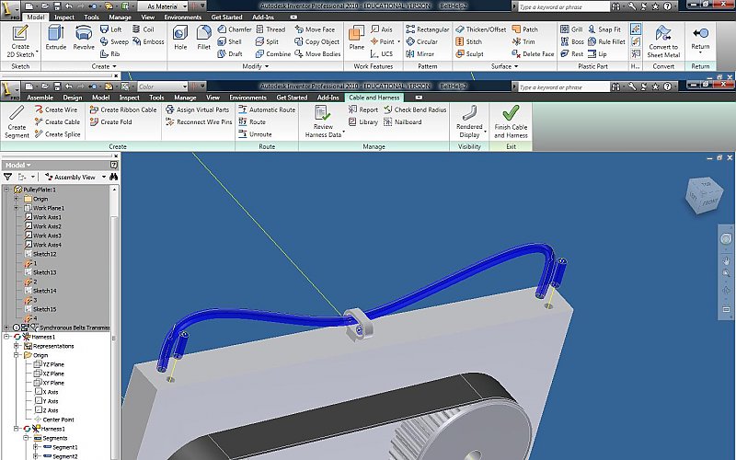
Task: Open the Assembly View dropdown
Action: tap(75, 177)
